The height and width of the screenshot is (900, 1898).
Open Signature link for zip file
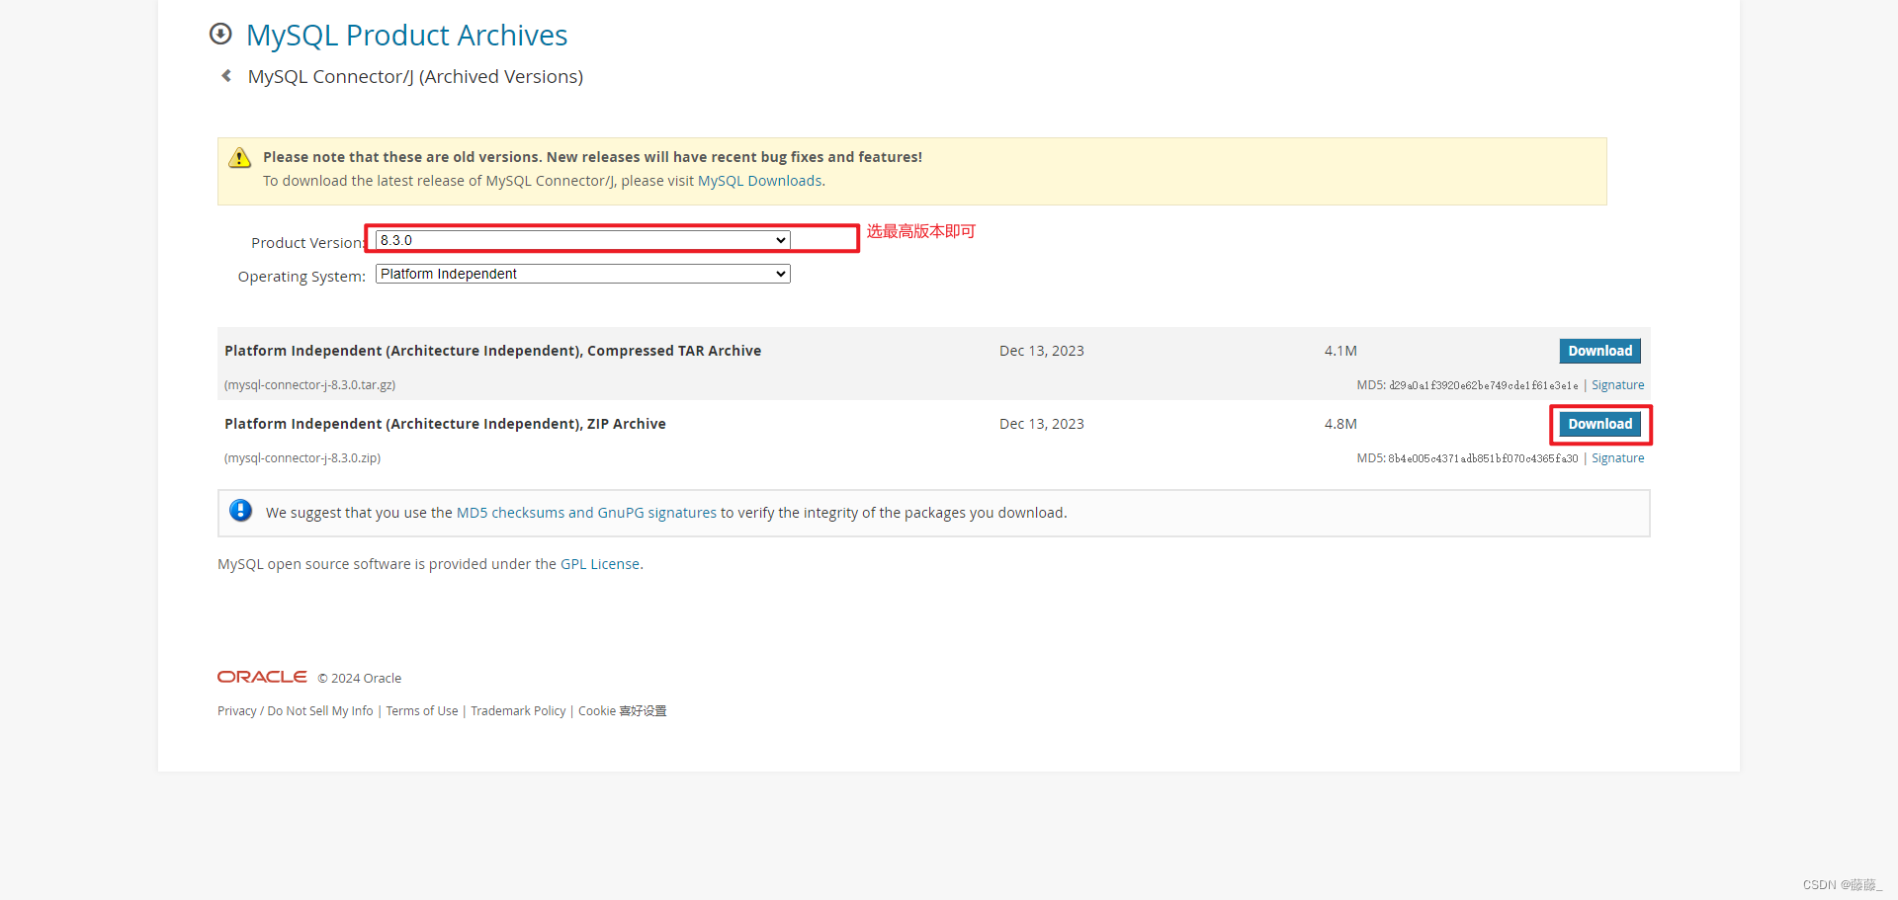pyautogui.click(x=1617, y=458)
